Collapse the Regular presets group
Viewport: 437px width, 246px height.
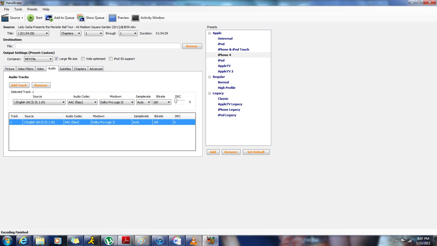[210, 77]
